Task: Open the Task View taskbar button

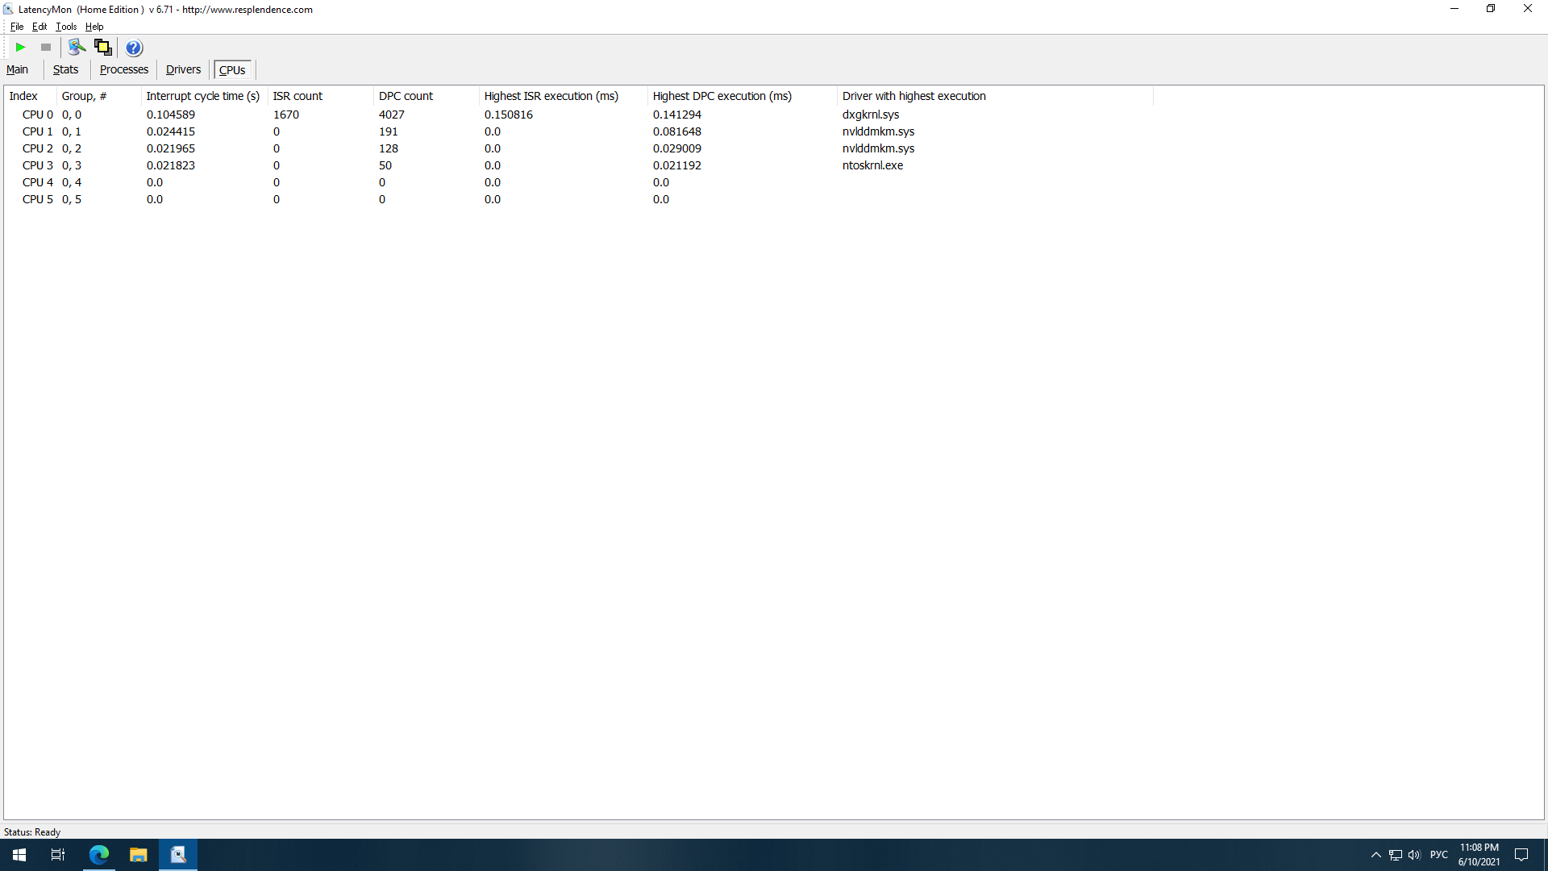Action: click(x=58, y=855)
